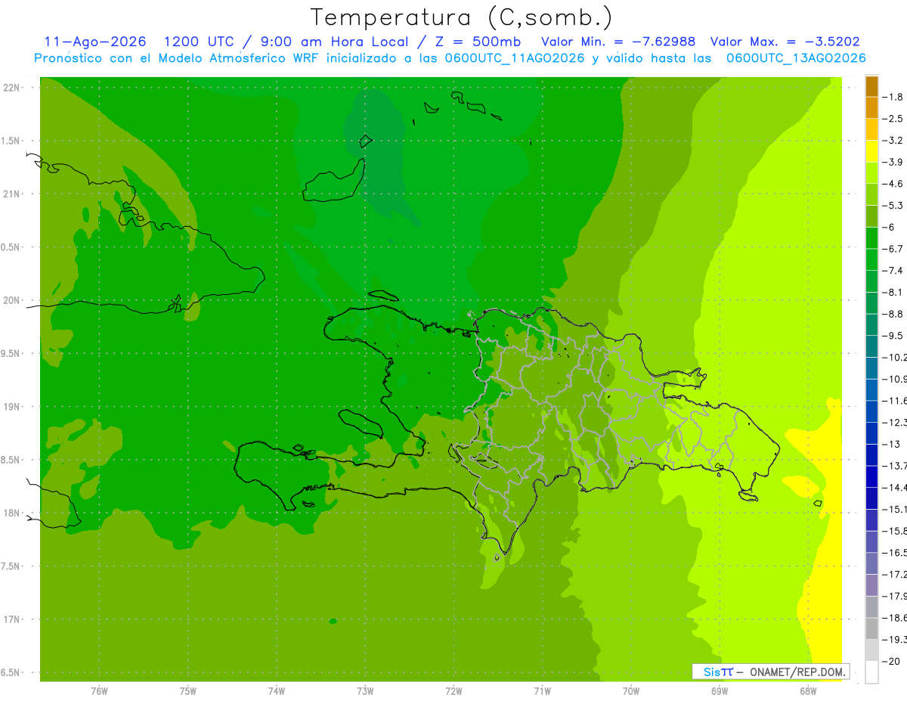The image size is (907, 701).
Task: Click the 'Temperatura (C,somb.)' title
Action: [x=462, y=17]
